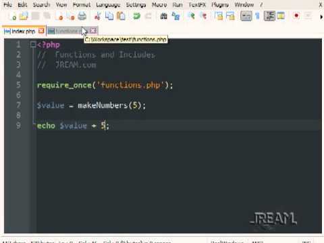Open the Window menu
This screenshot has width=324, height=243.
[244, 5]
